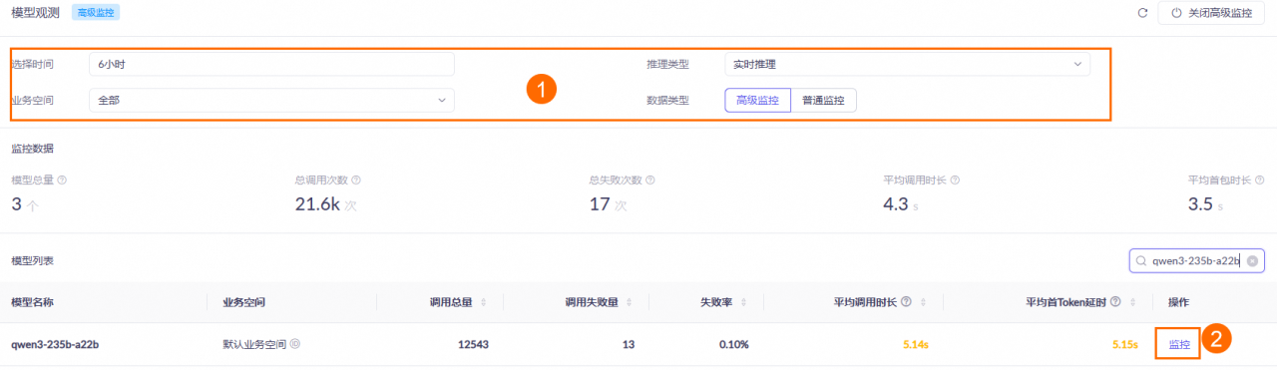Click the 17 total failures figure
This screenshot has width=1277, height=370.
599,204
